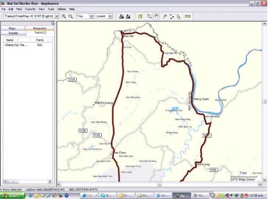Select the Zoom tool icon
The image size is (271, 199).
click(x=149, y=16)
